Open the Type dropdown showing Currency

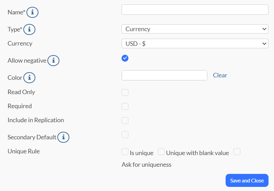click(x=195, y=29)
